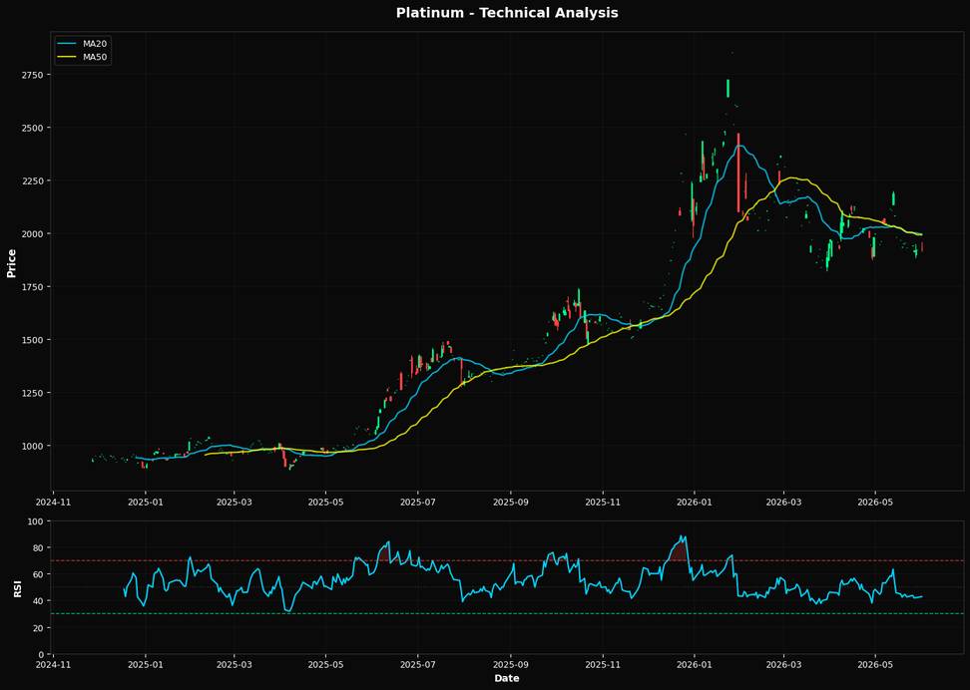
Task: Click the RSI axis value 40
Action: (39, 601)
